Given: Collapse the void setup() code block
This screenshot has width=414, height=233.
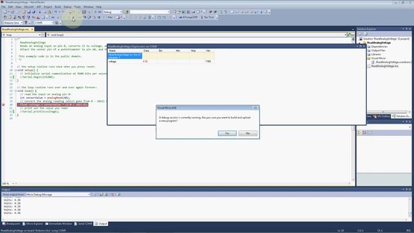Looking at the screenshot, I should tap(16, 71).
